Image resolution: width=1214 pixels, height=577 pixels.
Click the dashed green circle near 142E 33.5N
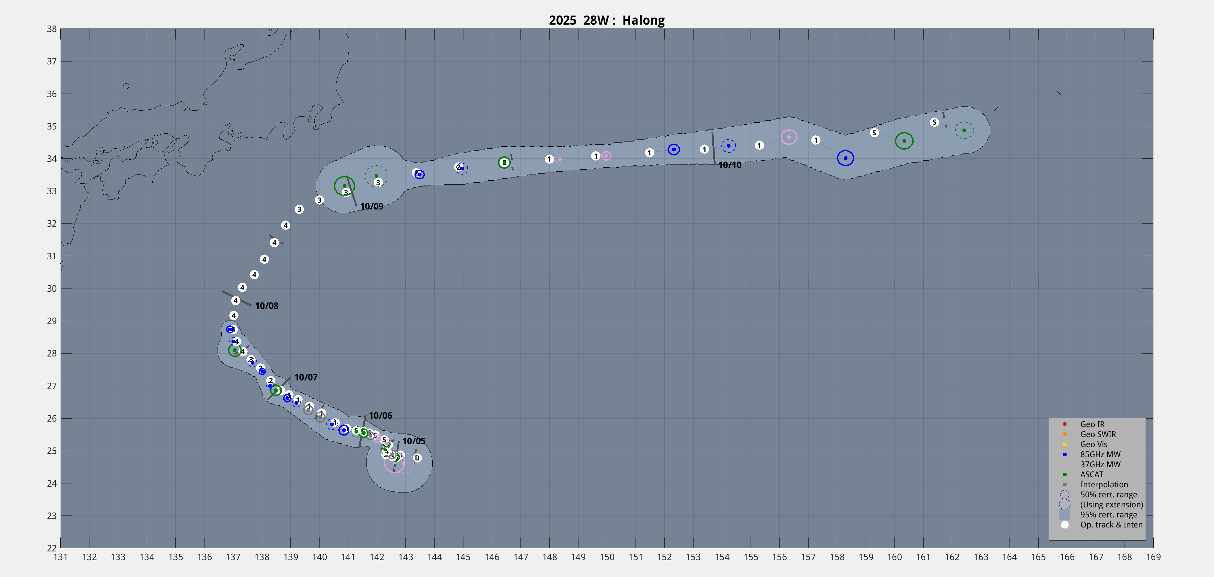pos(376,176)
